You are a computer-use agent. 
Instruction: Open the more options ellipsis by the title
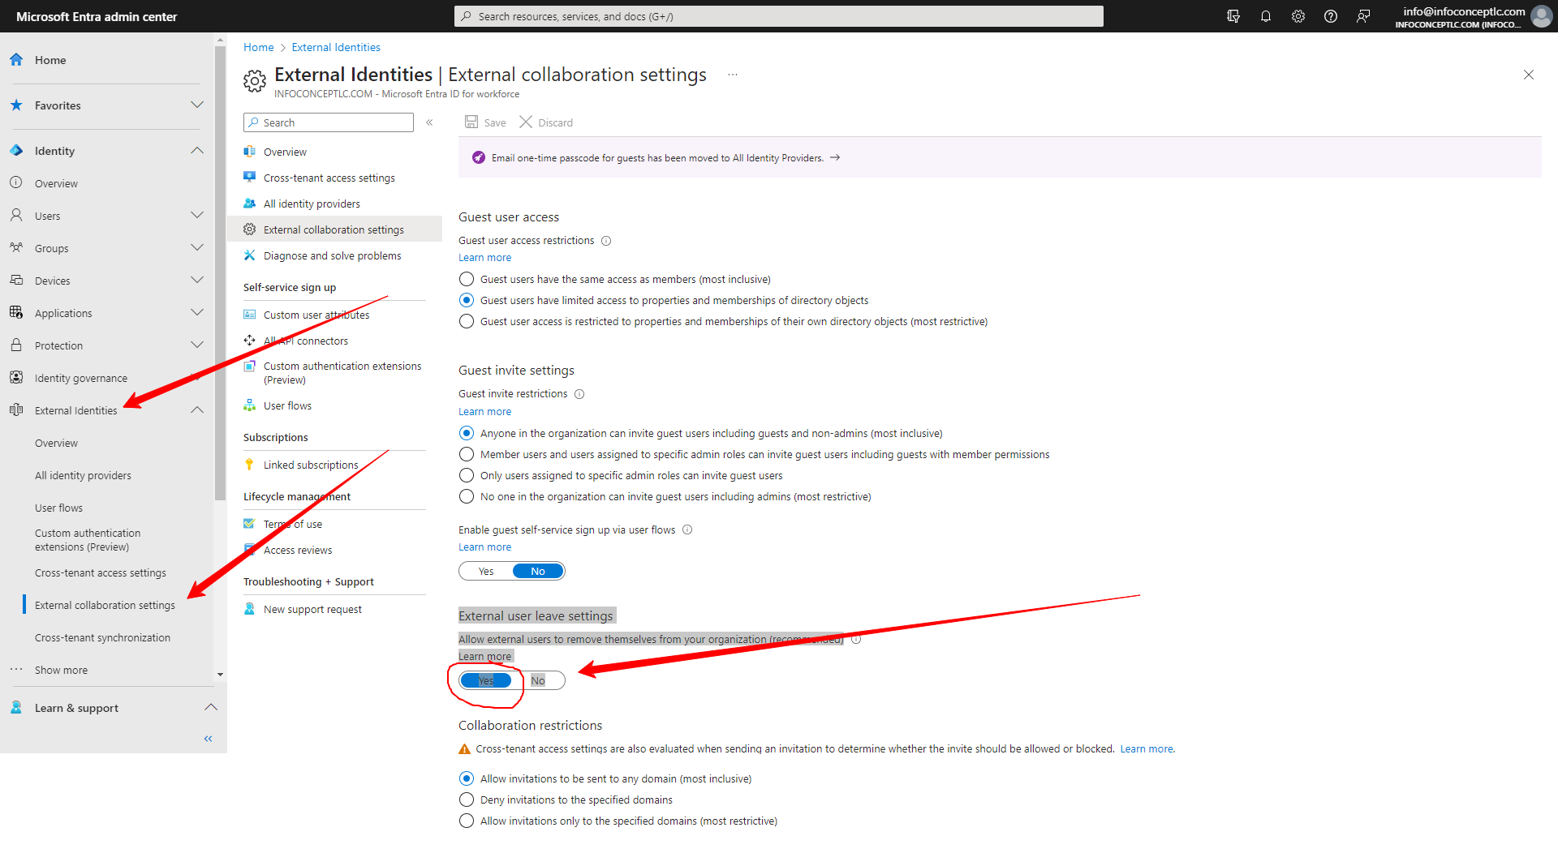[x=733, y=75]
